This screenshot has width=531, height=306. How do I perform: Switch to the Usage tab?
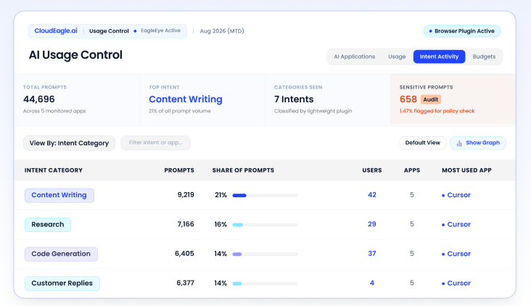tap(397, 57)
